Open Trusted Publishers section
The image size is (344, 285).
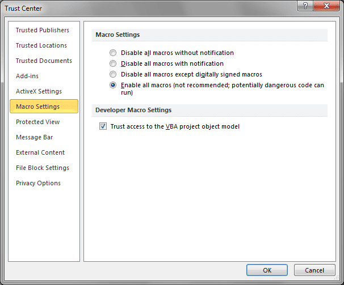click(x=44, y=30)
